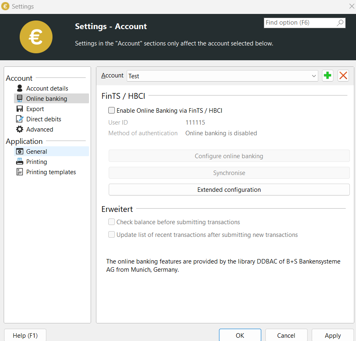Image resolution: width=356 pixels, height=341 pixels.
Task: Add a new account with green plus
Action: [328, 75]
